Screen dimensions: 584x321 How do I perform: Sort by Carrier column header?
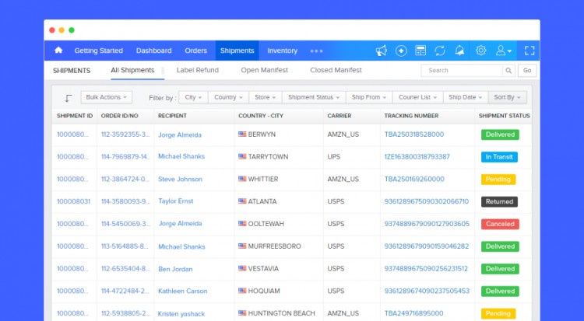click(x=339, y=116)
